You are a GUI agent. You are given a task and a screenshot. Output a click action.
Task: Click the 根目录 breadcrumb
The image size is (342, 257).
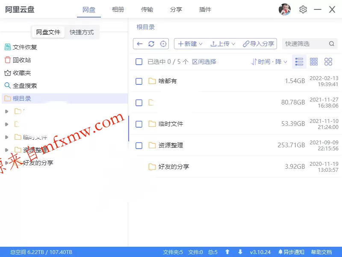coord(145,27)
